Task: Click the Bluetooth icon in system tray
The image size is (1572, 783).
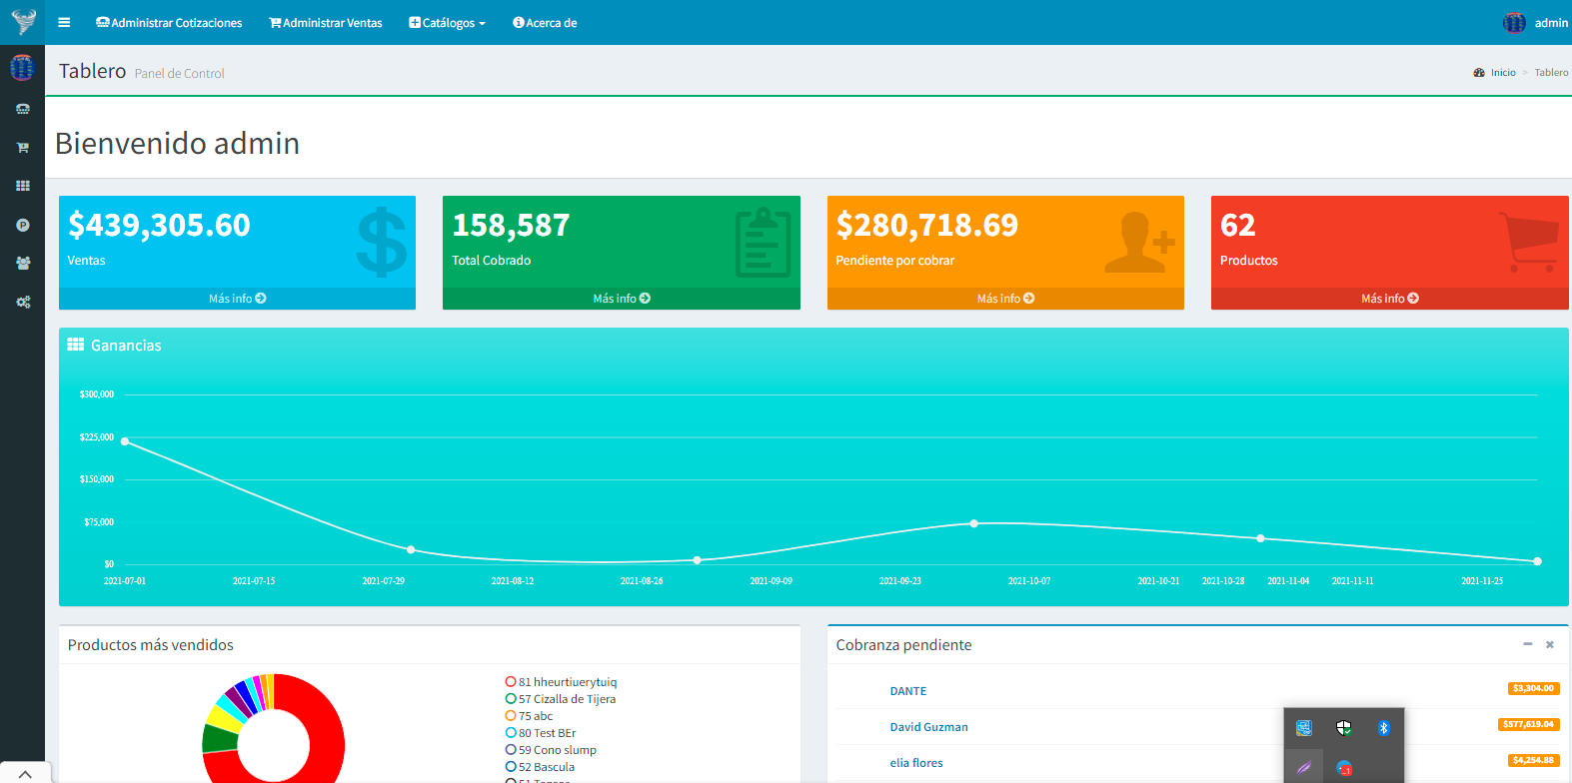Action: [1383, 728]
